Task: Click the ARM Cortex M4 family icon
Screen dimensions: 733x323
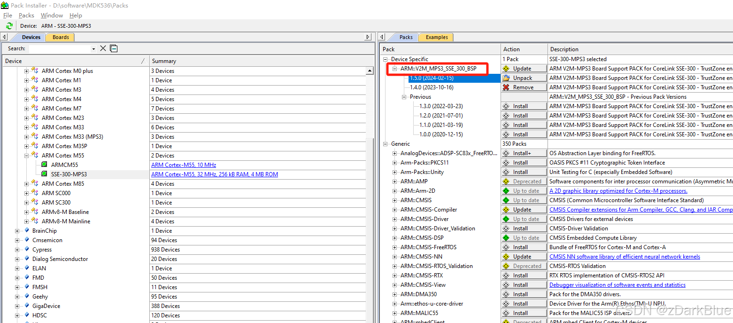Action: (x=35, y=99)
